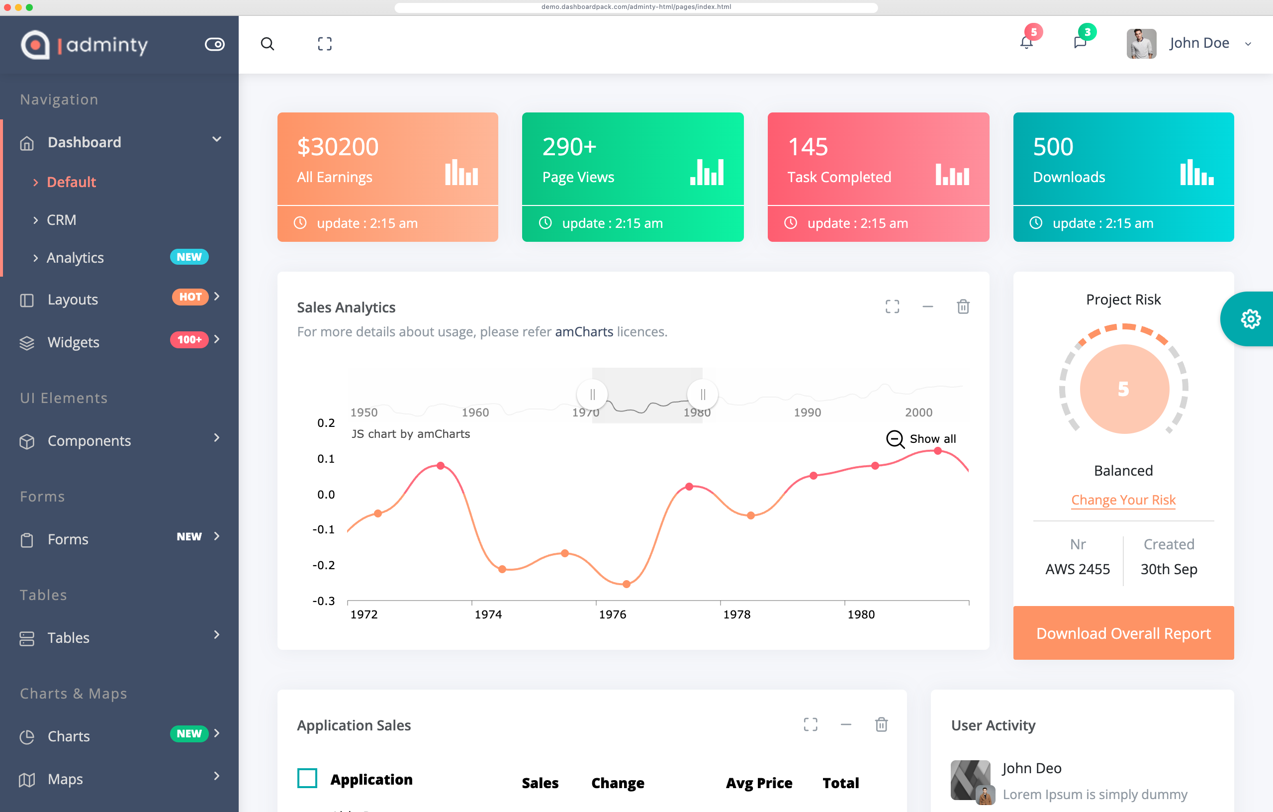This screenshot has height=812, width=1273.
Task: Click the Page Views bar chart icon
Action: (707, 172)
